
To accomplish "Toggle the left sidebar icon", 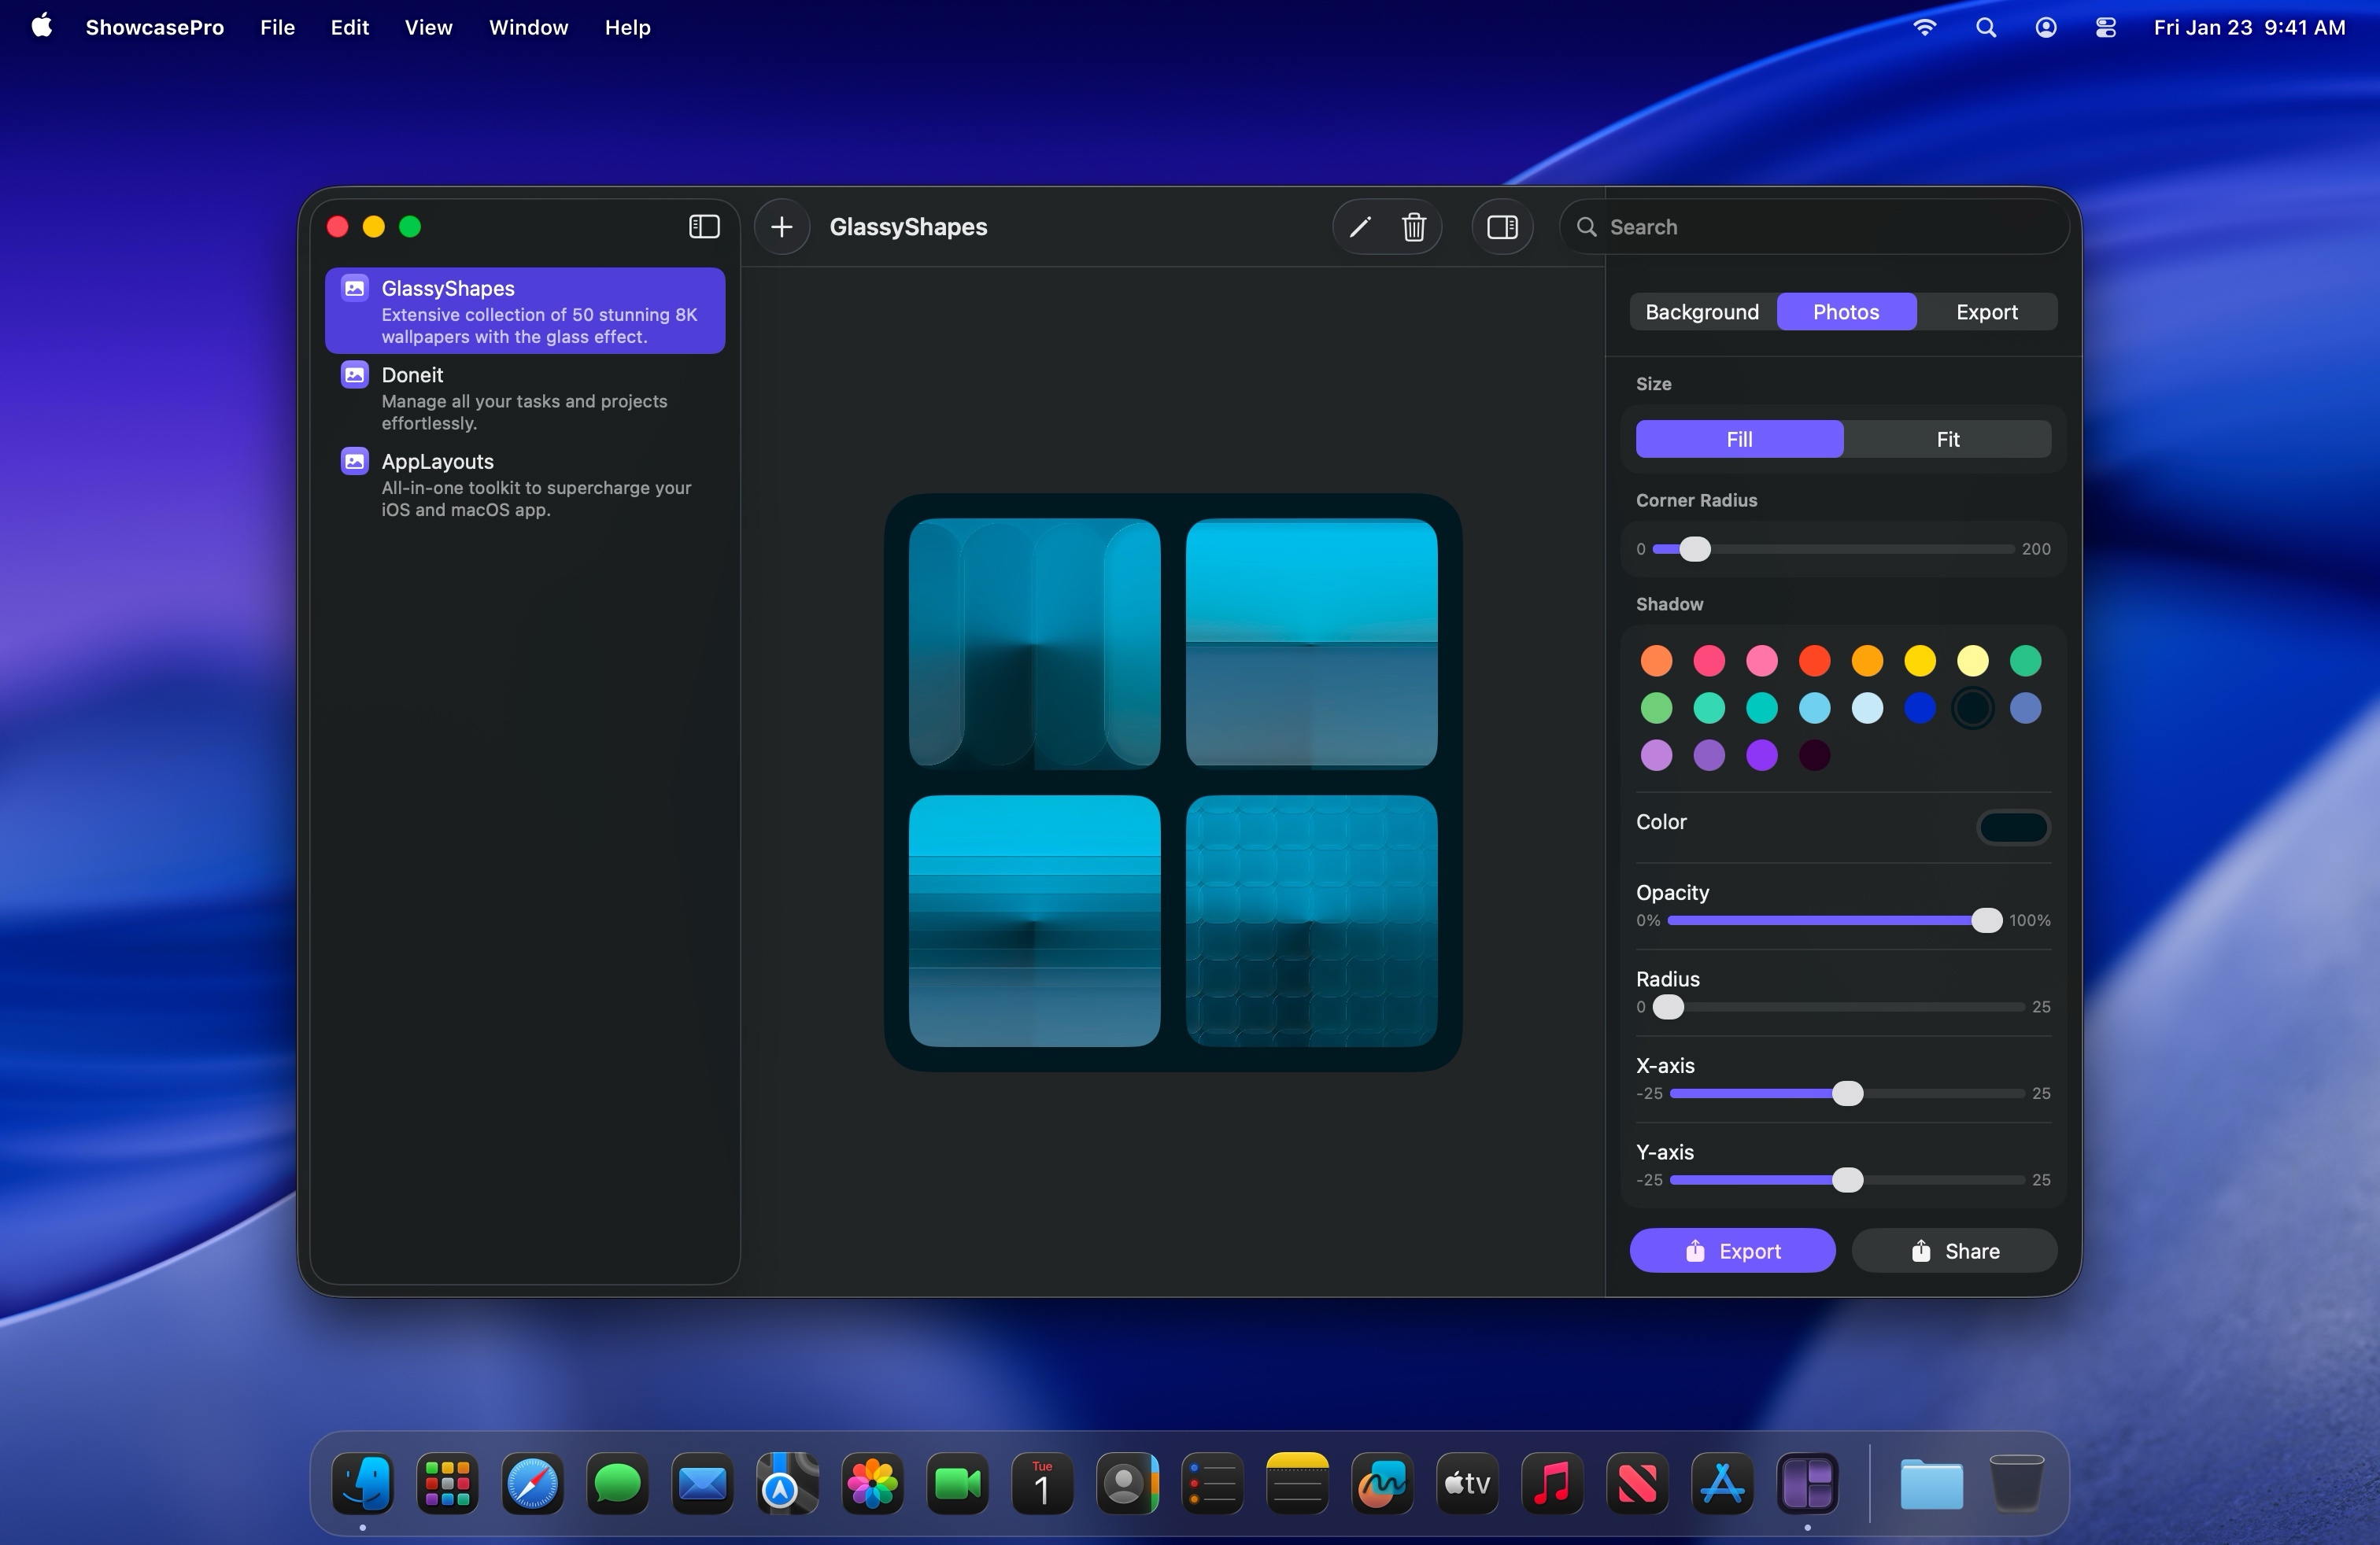I will pyautogui.click(x=704, y=227).
